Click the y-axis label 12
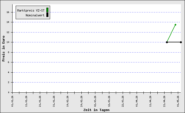The width and height of the screenshot is (185, 113). [8, 32]
